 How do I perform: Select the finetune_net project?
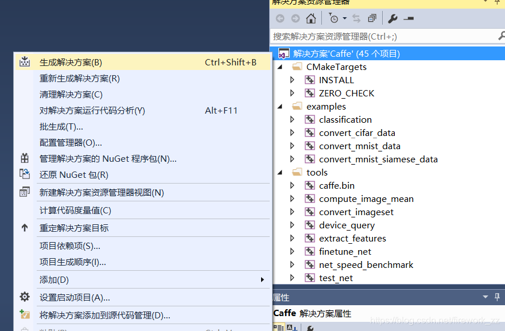point(345,252)
